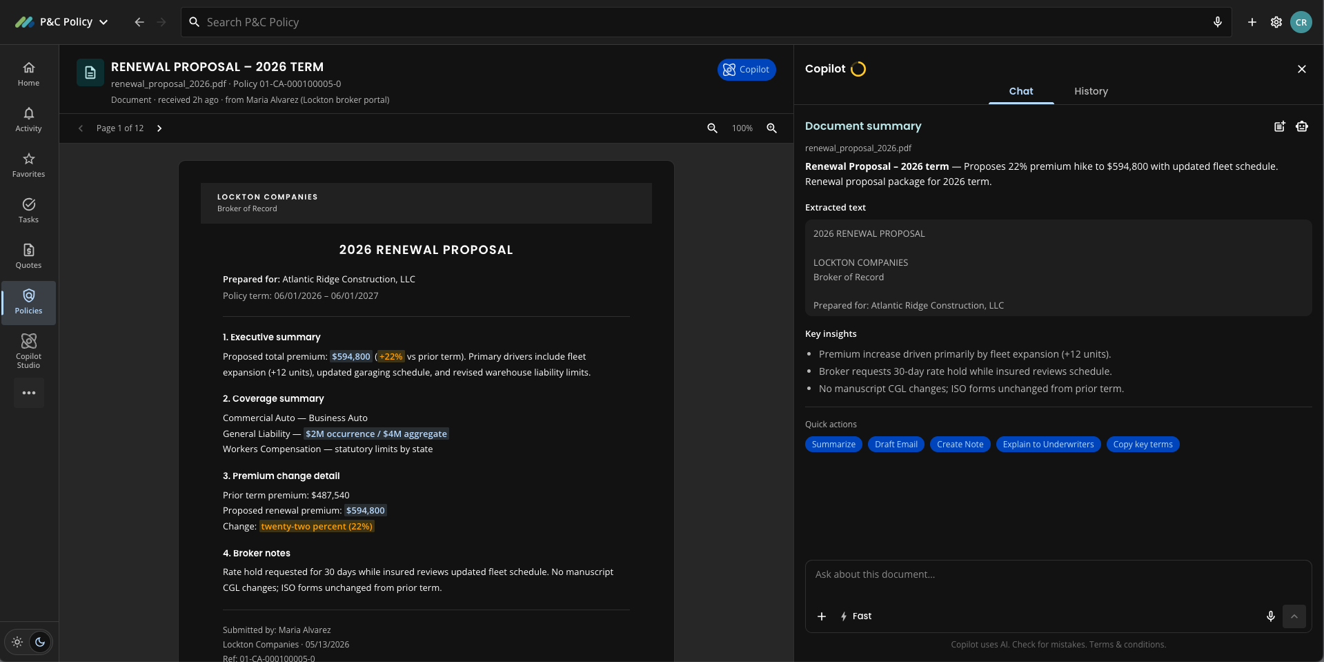Open Quotes in the sidebar
This screenshot has height=662, width=1324.
(28, 256)
